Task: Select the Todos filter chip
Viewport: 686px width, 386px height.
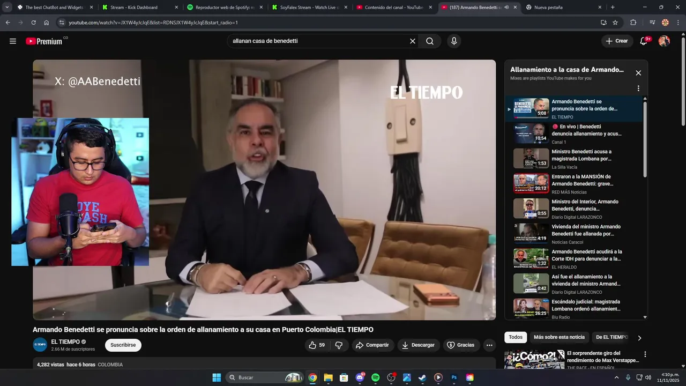Action: tap(516, 337)
